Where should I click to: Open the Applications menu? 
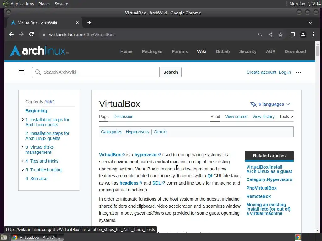click(22, 4)
